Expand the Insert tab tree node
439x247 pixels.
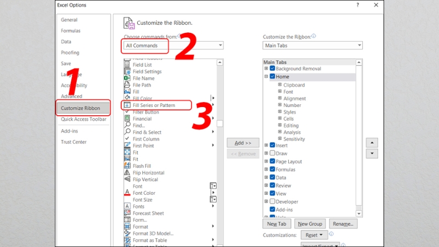click(266, 145)
